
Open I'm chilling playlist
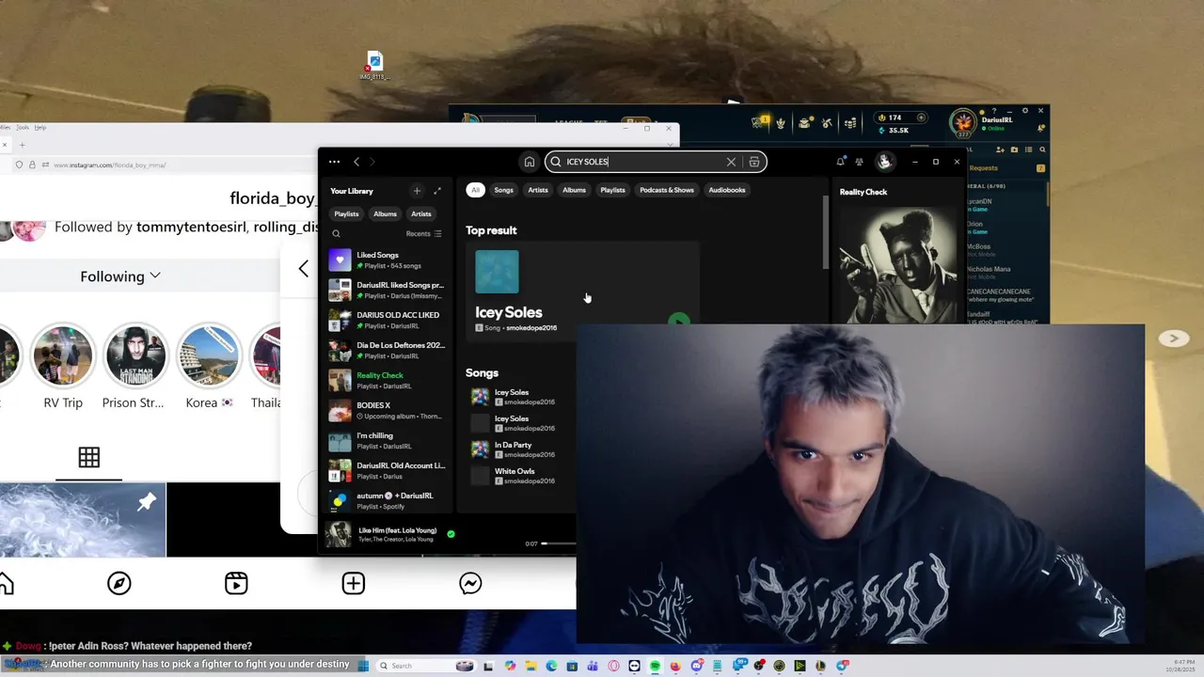(x=386, y=441)
